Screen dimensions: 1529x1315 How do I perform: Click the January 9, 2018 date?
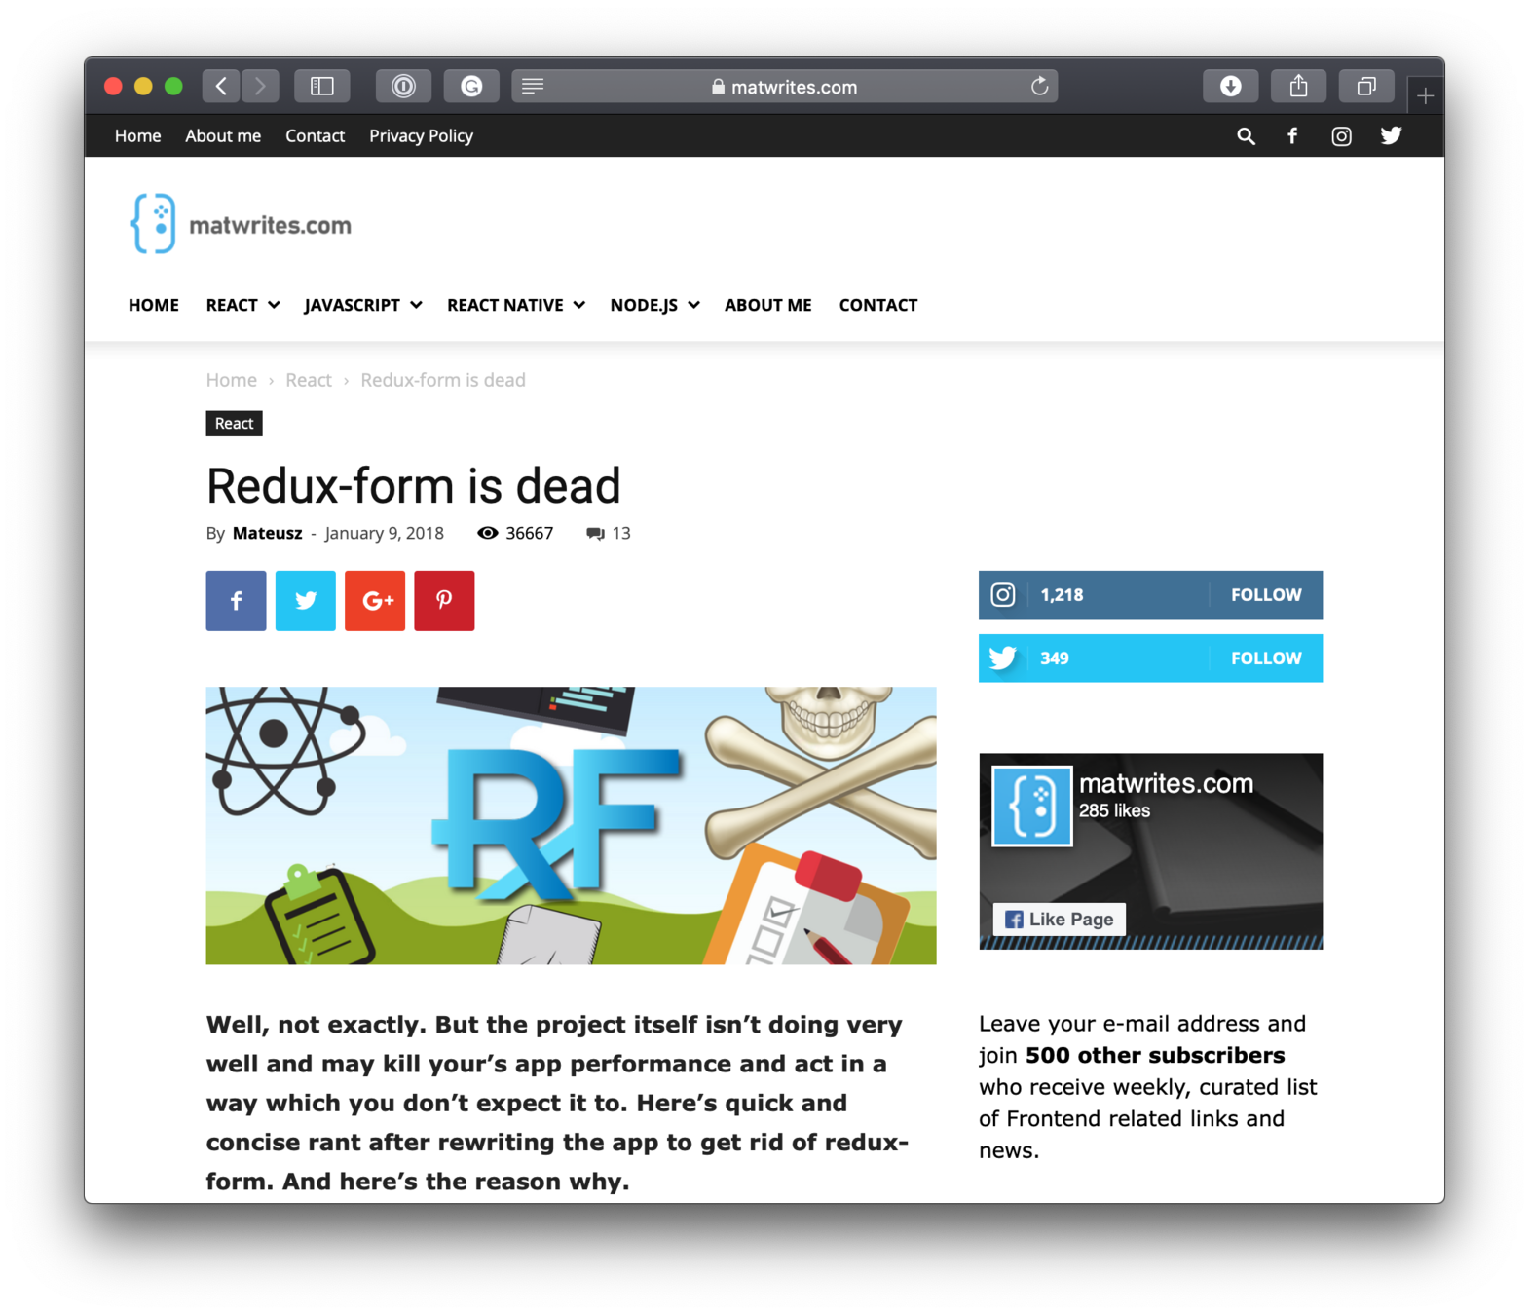[x=384, y=534]
